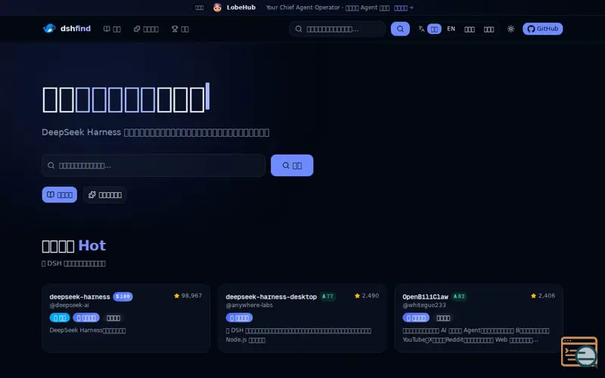Click the A83 score badge

tap(459, 296)
